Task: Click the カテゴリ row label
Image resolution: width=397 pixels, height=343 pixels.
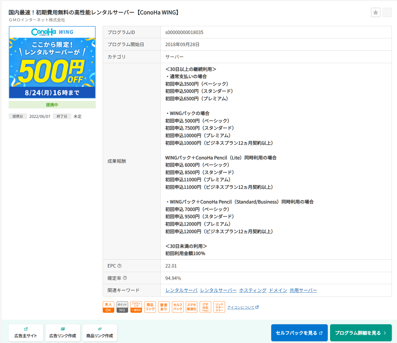Action: (117, 57)
